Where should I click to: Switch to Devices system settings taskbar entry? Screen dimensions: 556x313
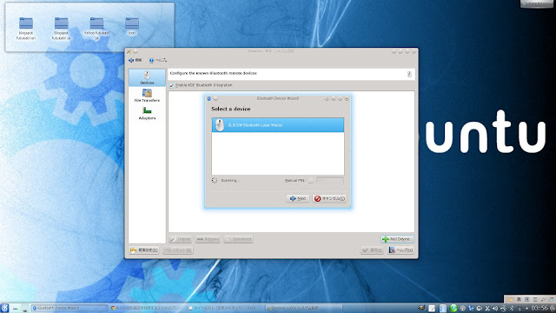[x=303, y=308]
